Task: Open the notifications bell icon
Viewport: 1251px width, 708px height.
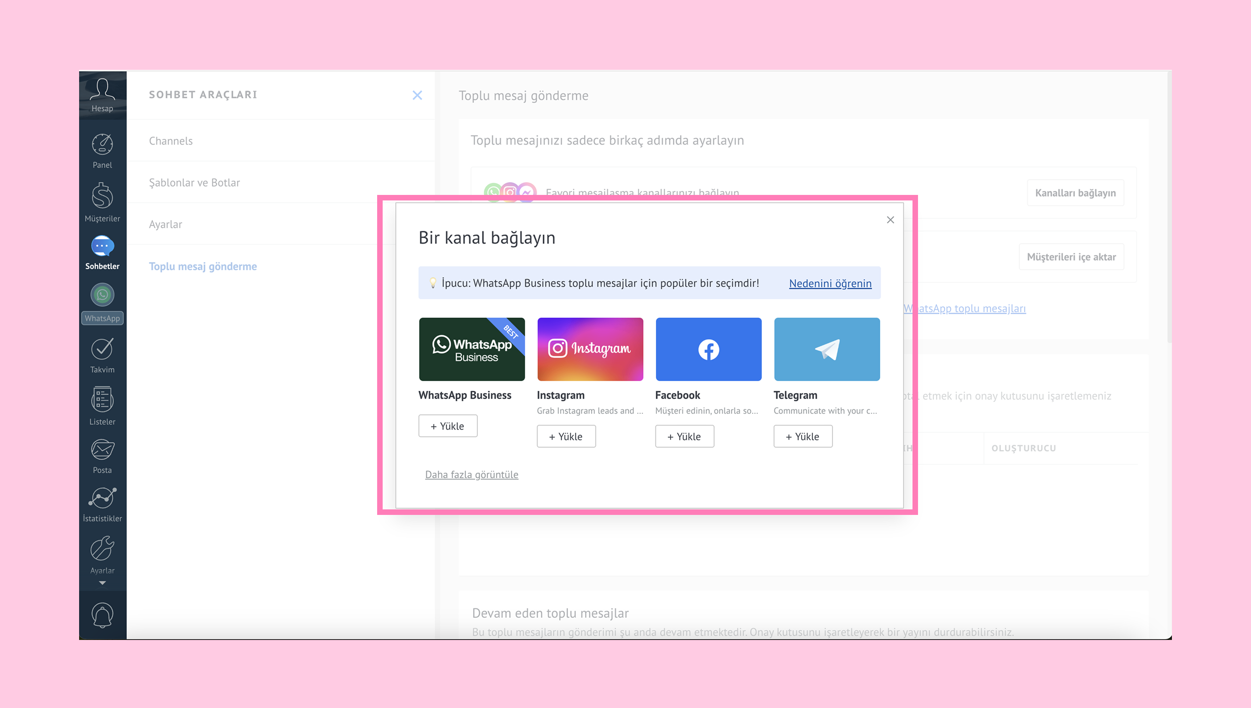Action: [x=102, y=615]
